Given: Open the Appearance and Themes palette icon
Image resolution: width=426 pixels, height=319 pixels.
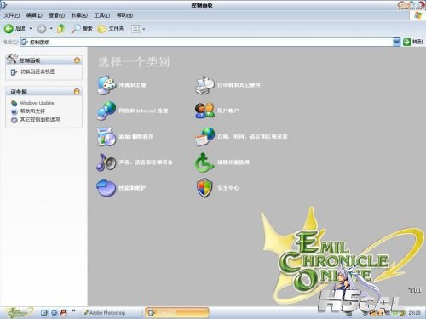Looking at the screenshot, I should pos(106,85).
